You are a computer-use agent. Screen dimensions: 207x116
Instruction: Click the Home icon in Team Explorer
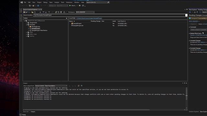[195, 12]
